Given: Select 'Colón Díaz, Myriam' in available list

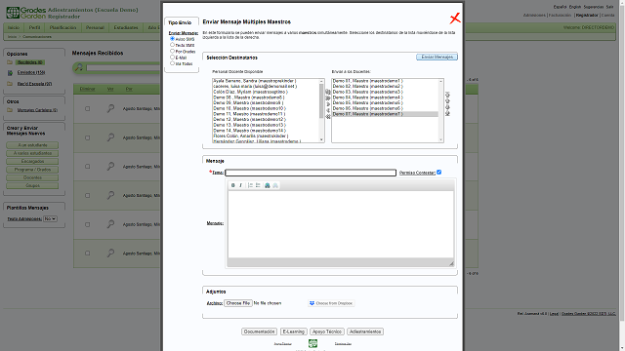Looking at the screenshot, I should point(250,92).
